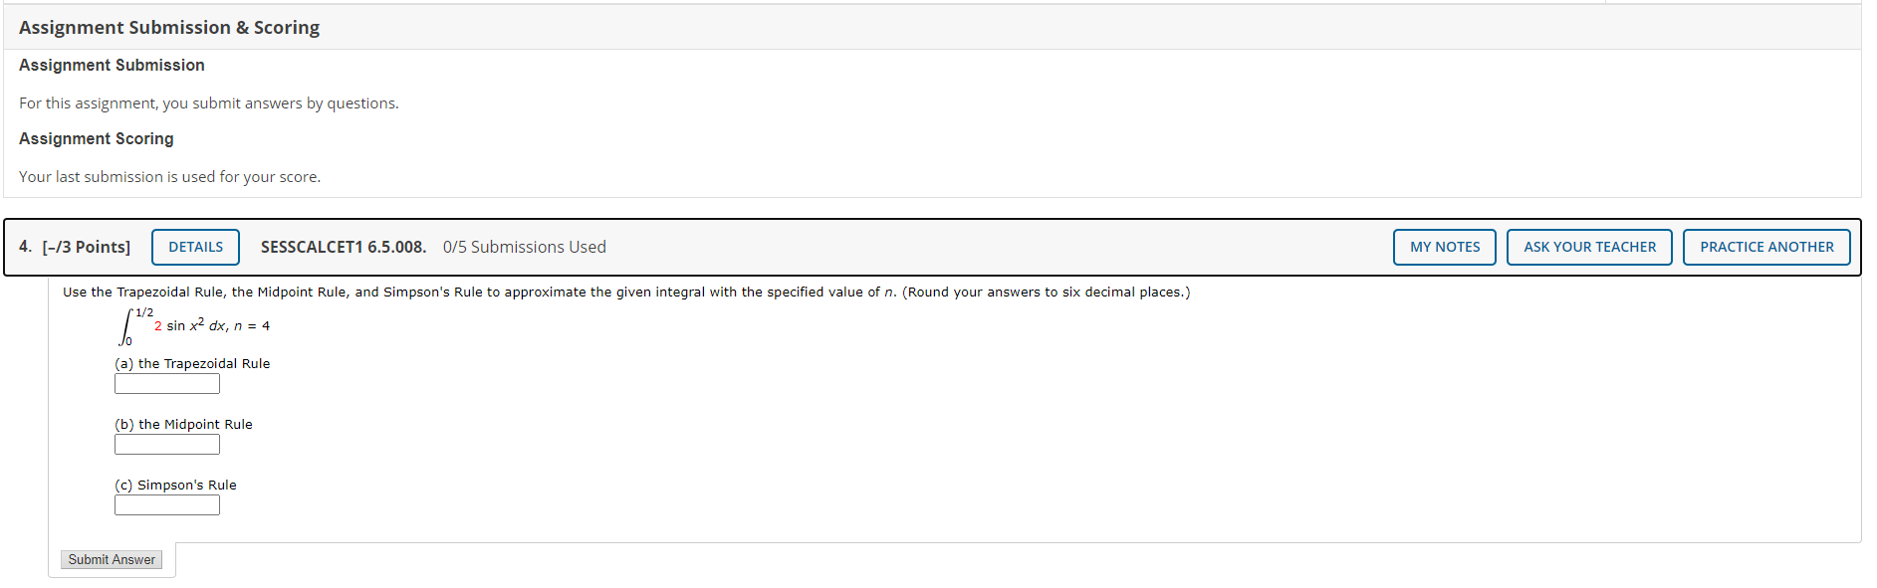Click the Trapezoidal Rule answer field
Screen dimensions: 1877x588
(167, 384)
